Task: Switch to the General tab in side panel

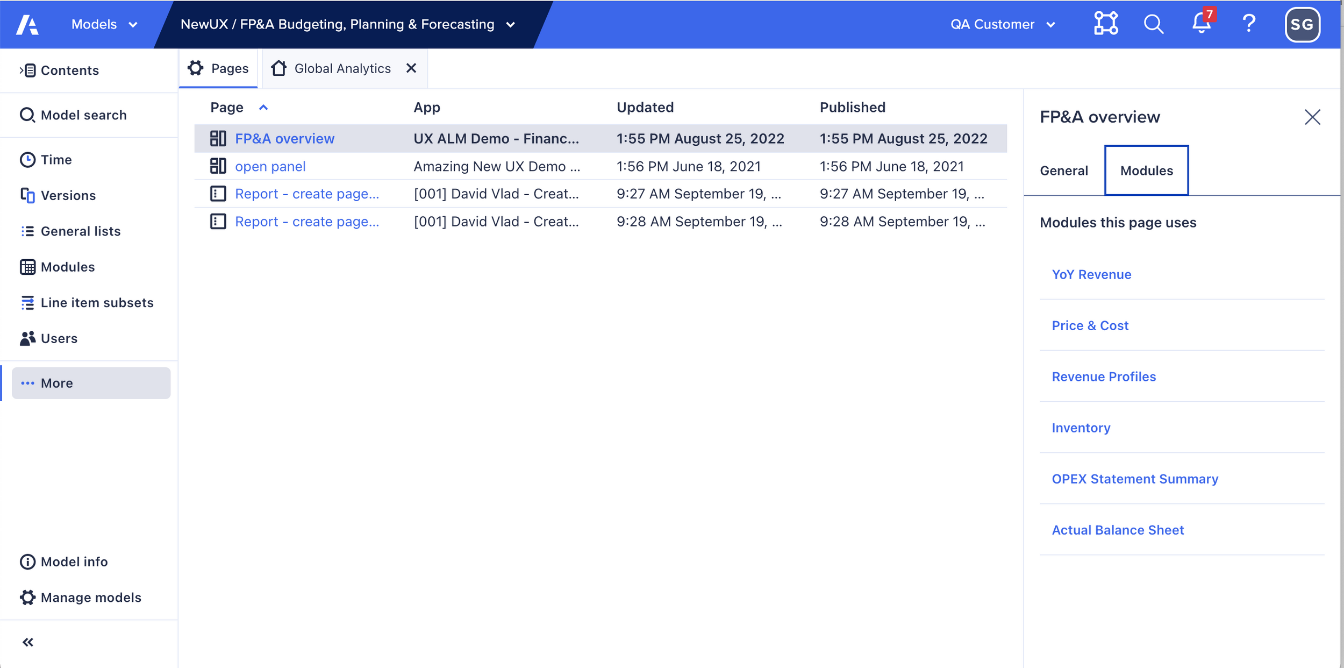Action: click(1063, 170)
